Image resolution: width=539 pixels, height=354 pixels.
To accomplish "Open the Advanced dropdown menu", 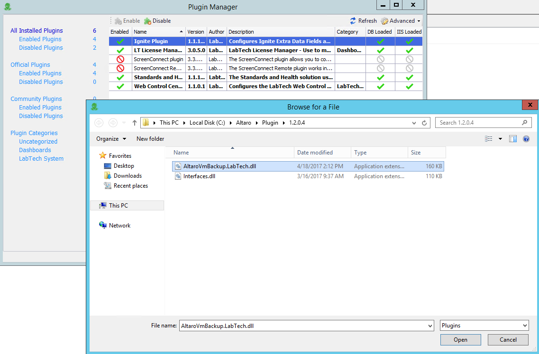I will [x=401, y=21].
